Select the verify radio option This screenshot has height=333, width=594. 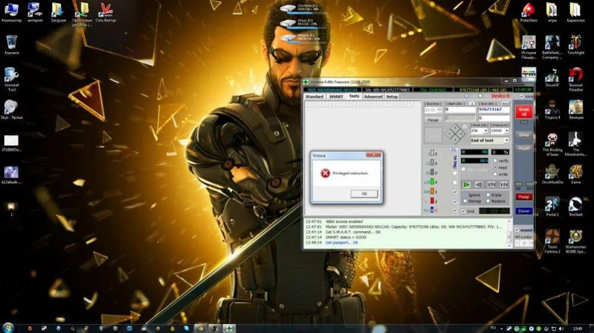point(495,161)
